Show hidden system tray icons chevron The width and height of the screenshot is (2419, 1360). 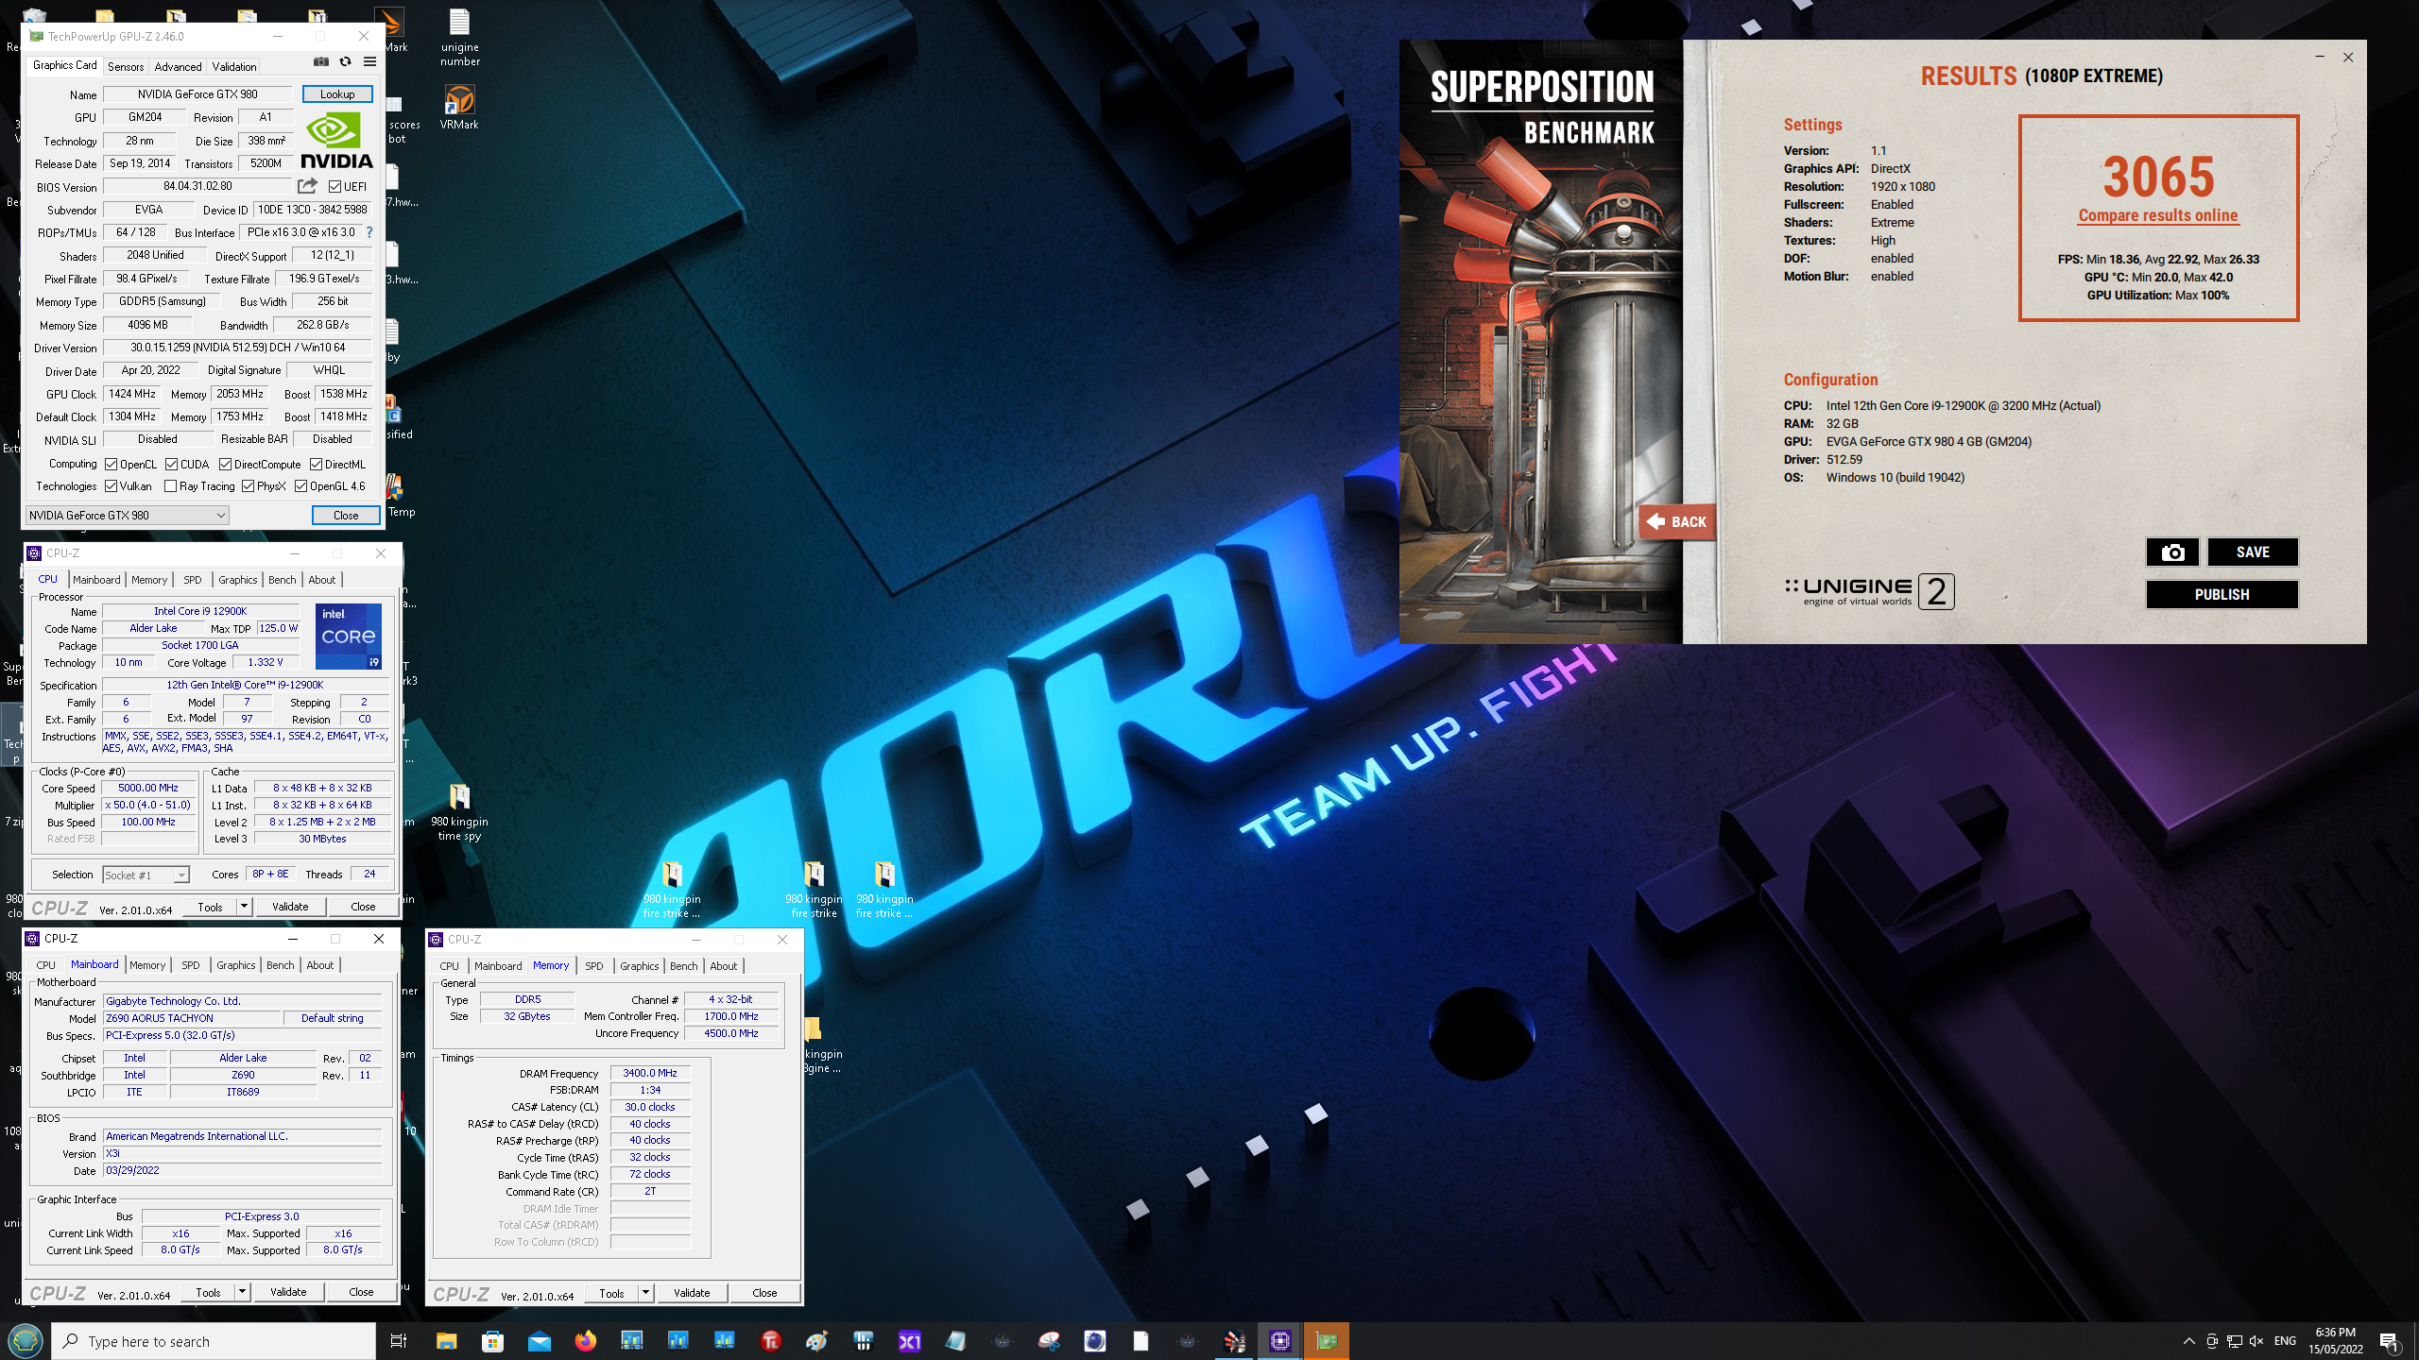pyautogui.click(x=2188, y=1341)
